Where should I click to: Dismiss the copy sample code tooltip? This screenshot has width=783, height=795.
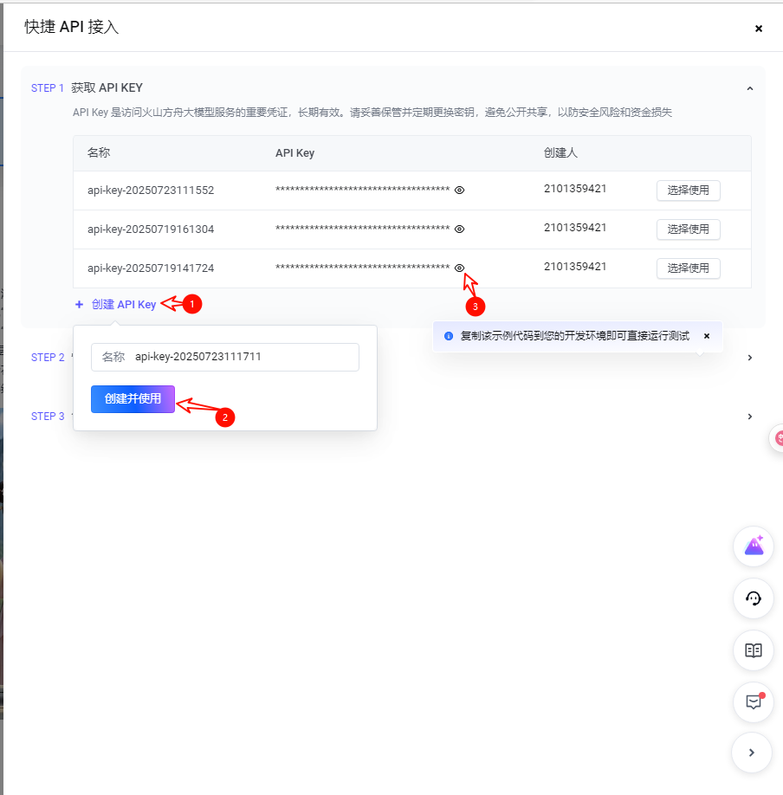coord(707,336)
